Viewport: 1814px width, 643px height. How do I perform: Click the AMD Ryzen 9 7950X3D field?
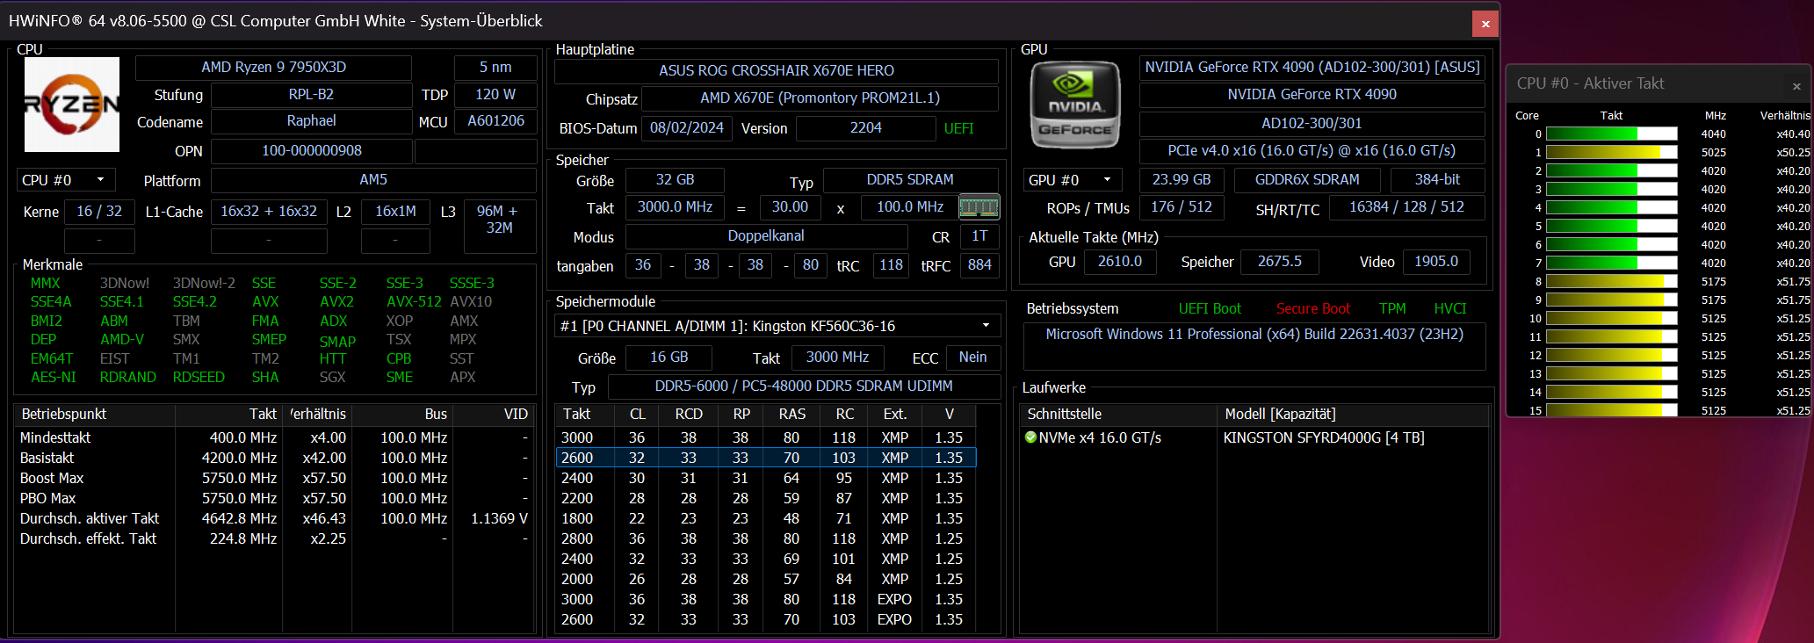point(273,68)
